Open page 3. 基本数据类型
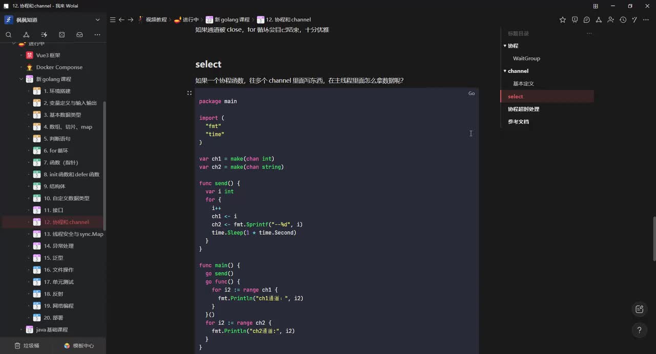656x354 pixels. [62, 115]
